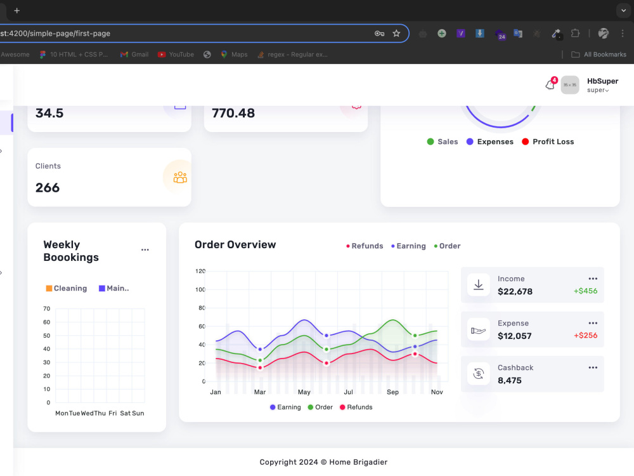Click the 770.48 card value
634x476 pixels.
pyautogui.click(x=233, y=113)
